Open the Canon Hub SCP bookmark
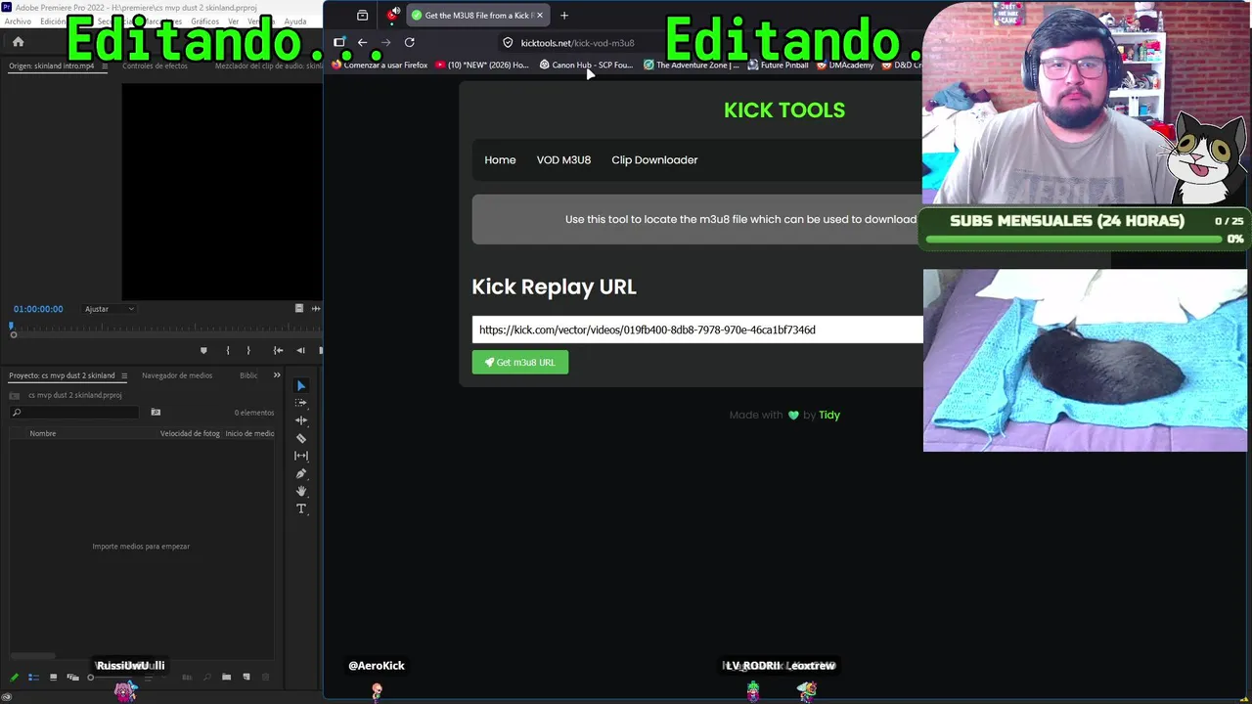Image resolution: width=1252 pixels, height=704 pixels. 586,66
